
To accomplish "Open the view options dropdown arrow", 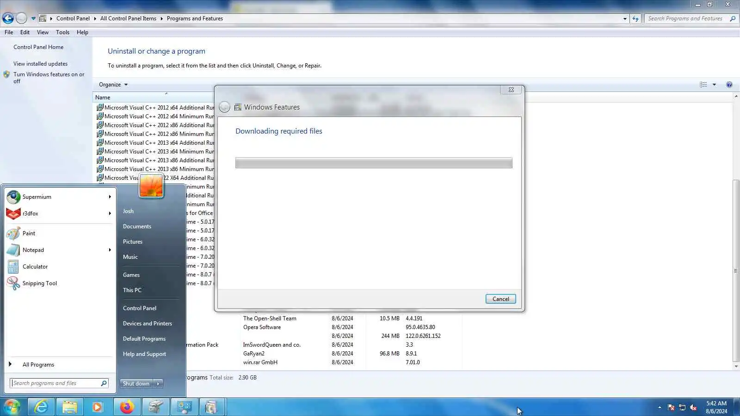I will [x=714, y=85].
